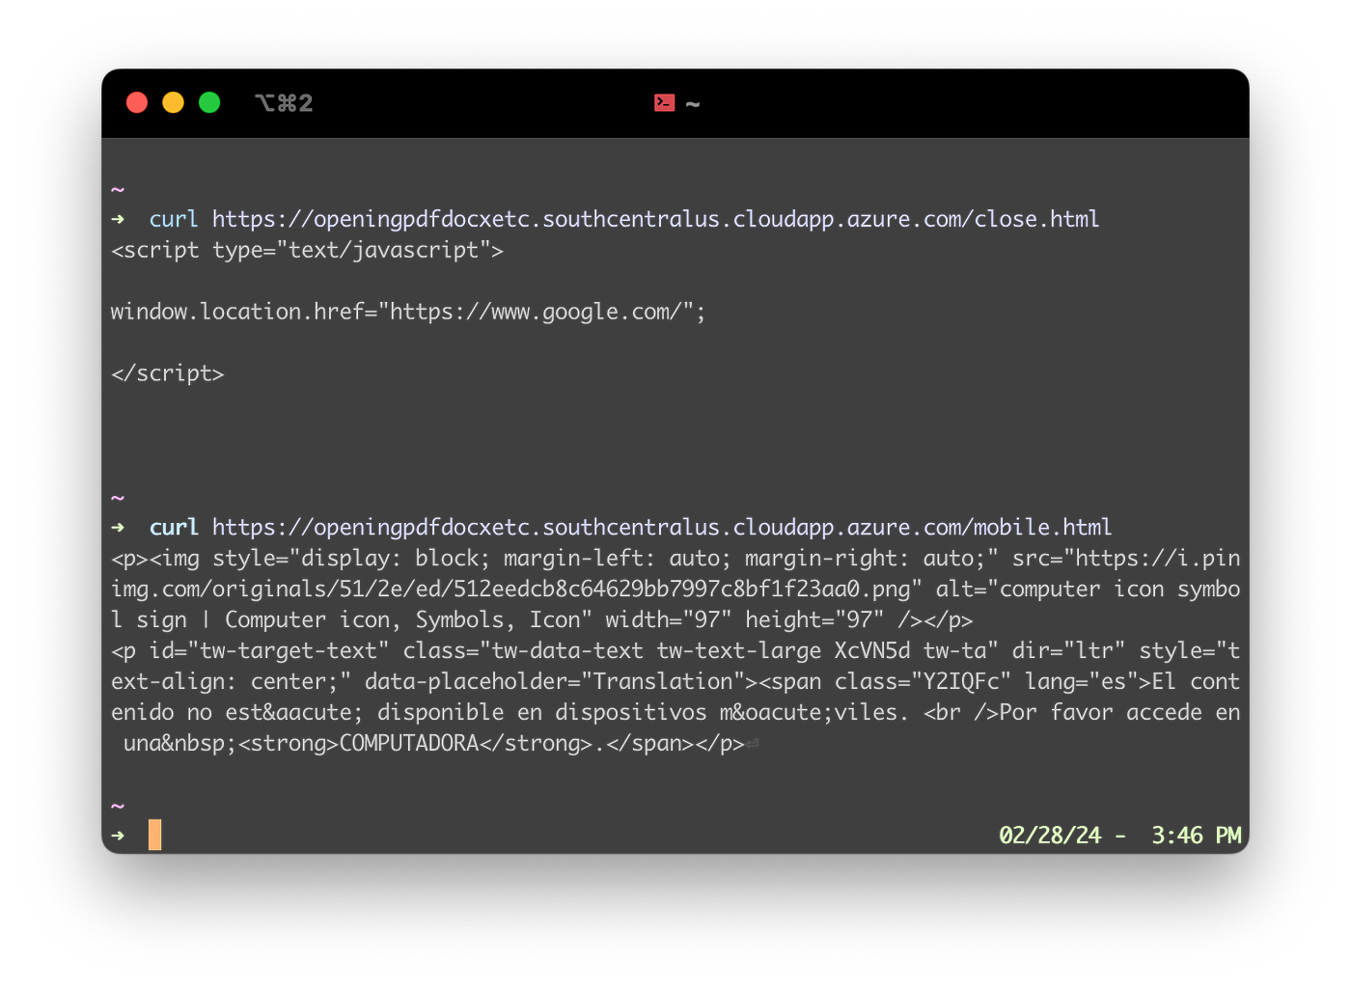Click the second curl command word
This screenshot has height=988, width=1351.
(x=174, y=528)
